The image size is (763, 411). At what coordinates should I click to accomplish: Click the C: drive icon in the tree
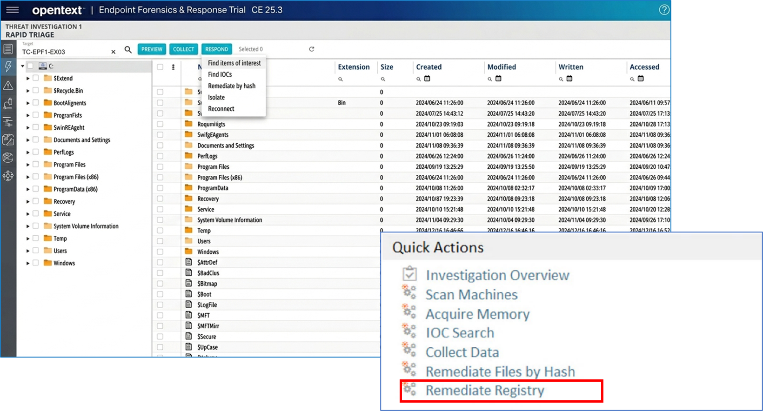point(43,66)
